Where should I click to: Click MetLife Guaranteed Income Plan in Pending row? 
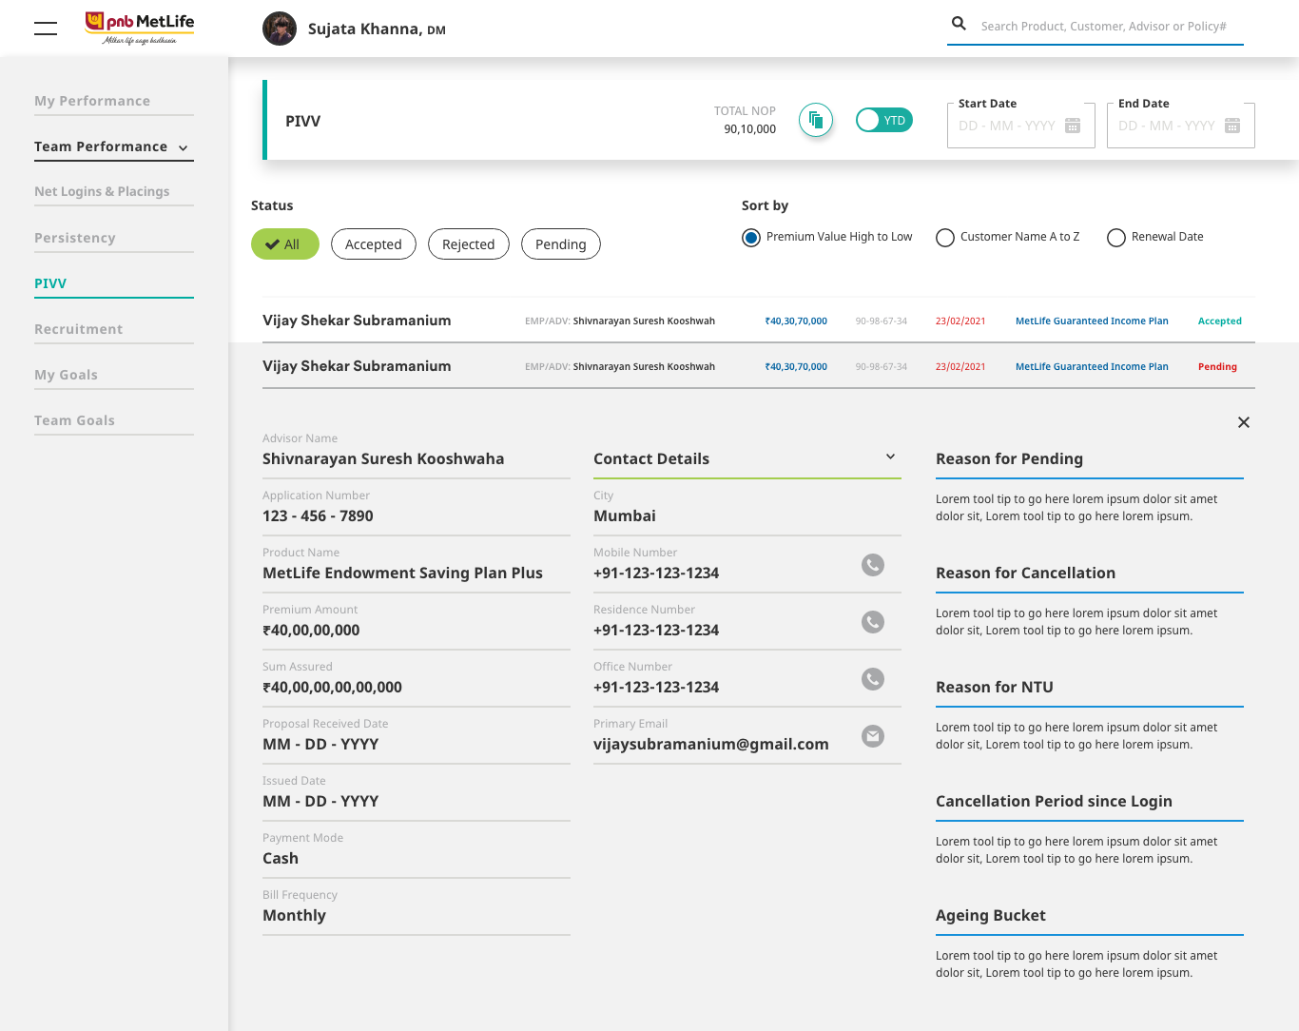pos(1092,366)
